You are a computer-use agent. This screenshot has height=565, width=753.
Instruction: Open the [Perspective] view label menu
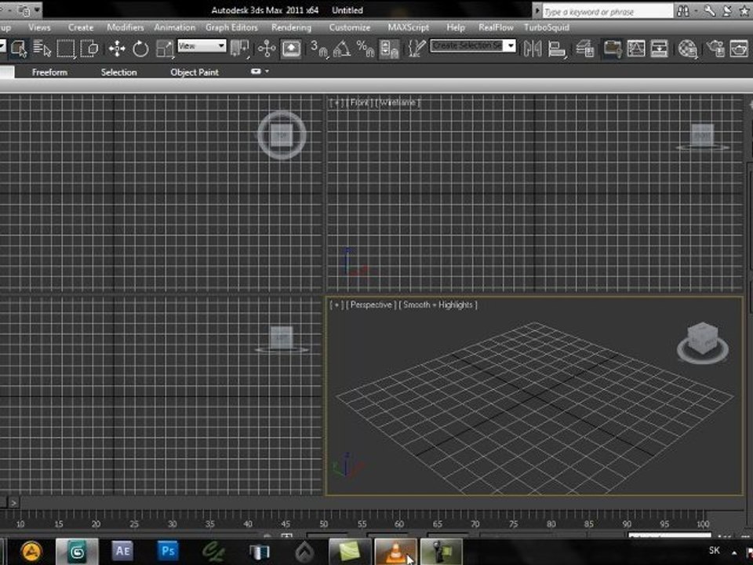point(371,304)
